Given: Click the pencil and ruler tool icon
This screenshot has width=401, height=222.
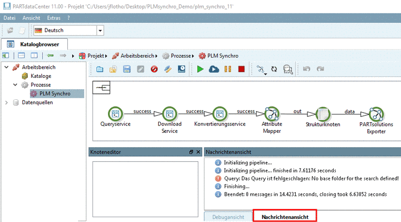Looking at the screenshot, I should [x=168, y=69].
